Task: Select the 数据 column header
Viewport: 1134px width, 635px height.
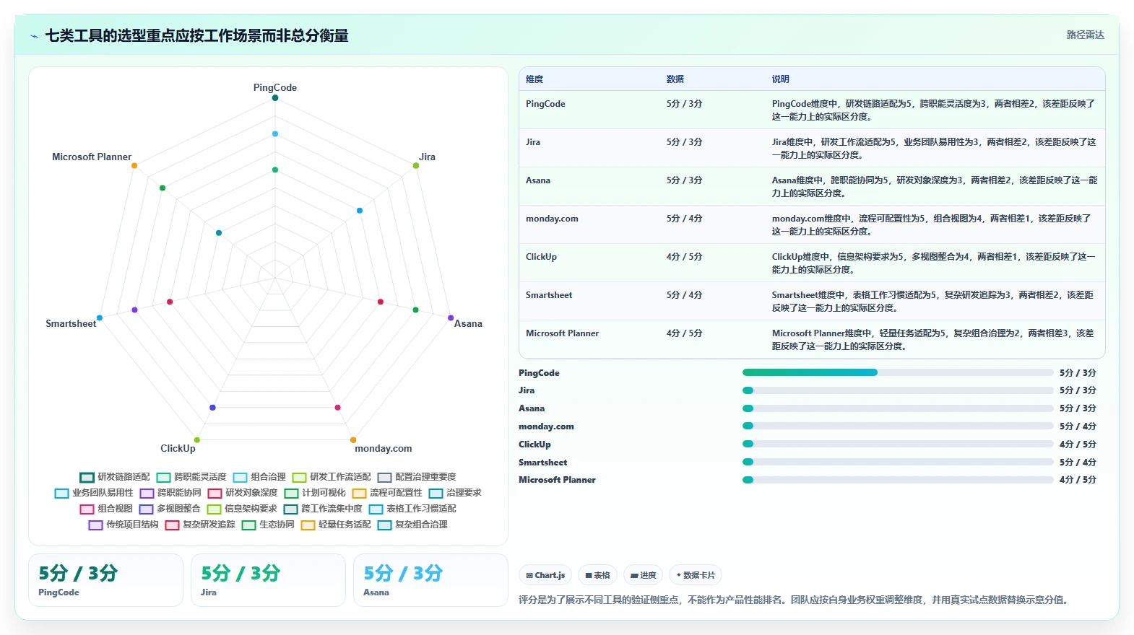Action: tap(675, 79)
